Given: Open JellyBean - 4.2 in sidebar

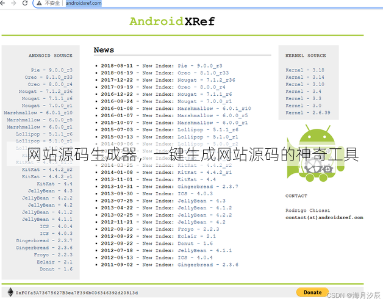Looking at the screenshot, I should click(50, 204).
